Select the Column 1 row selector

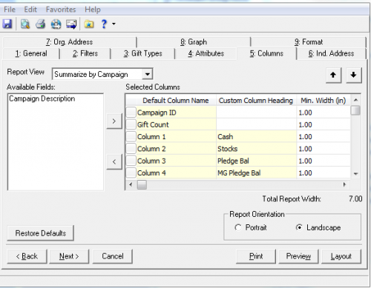131,136
